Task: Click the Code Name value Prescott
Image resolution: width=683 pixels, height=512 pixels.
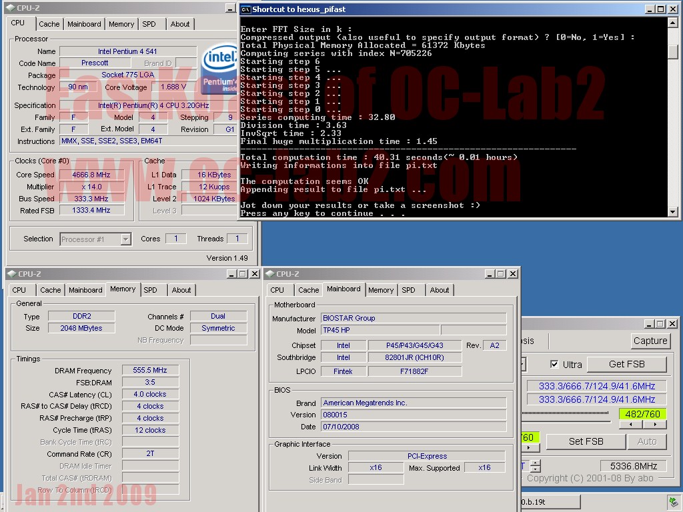Action: click(x=95, y=63)
